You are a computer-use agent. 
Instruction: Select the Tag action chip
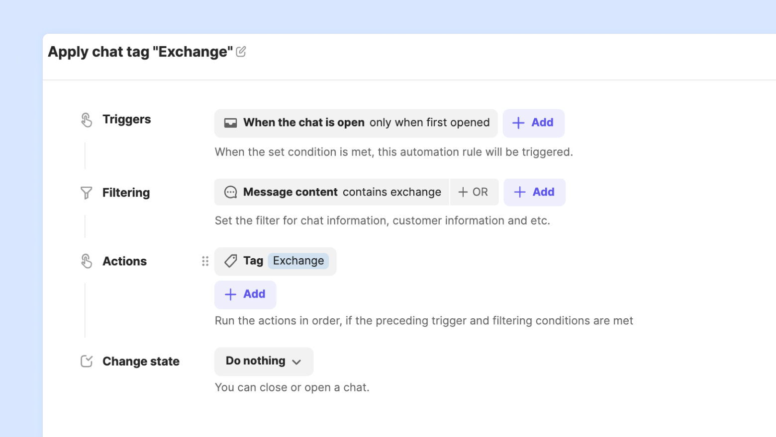[253, 261]
